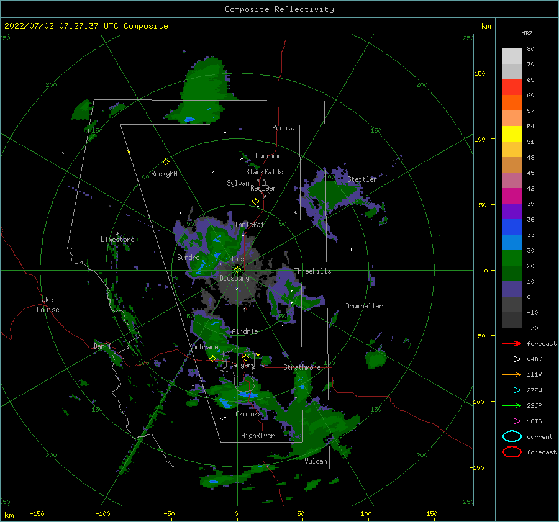Click the Vulcan town label

[x=316, y=461]
